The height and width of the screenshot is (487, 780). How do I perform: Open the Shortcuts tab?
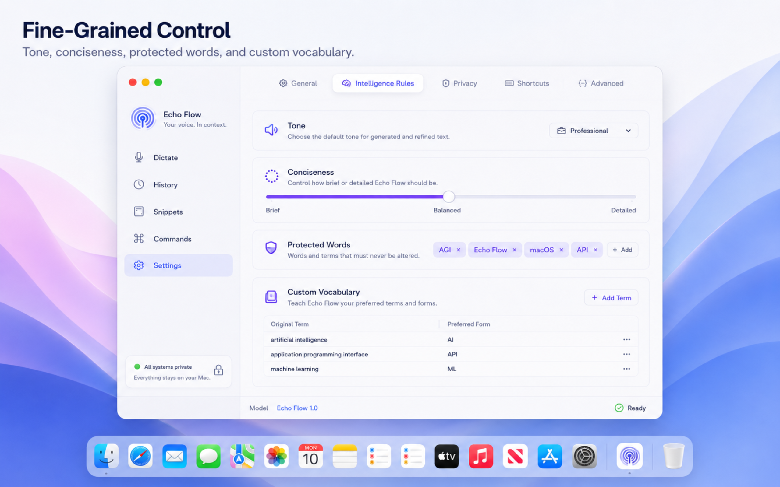click(527, 83)
